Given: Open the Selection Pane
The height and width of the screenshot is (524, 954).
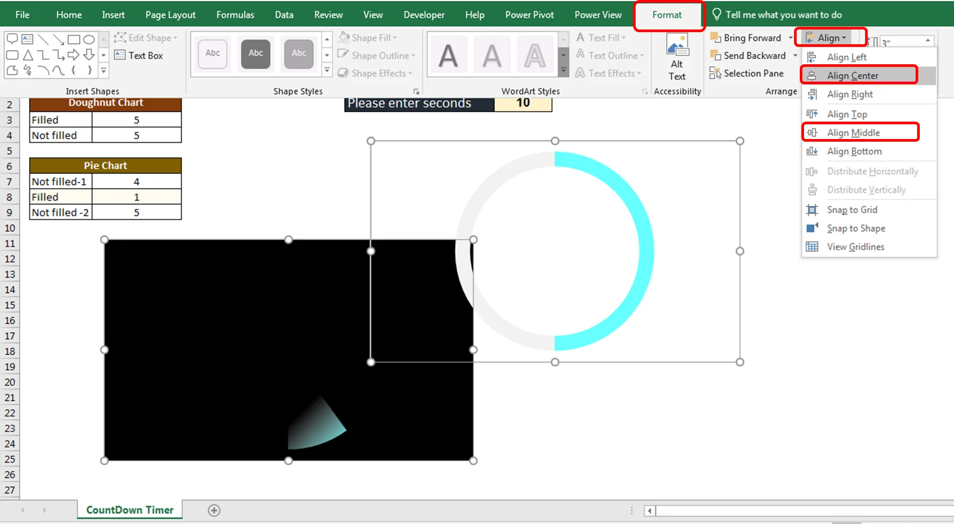Looking at the screenshot, I should click(x=747, y=73).
